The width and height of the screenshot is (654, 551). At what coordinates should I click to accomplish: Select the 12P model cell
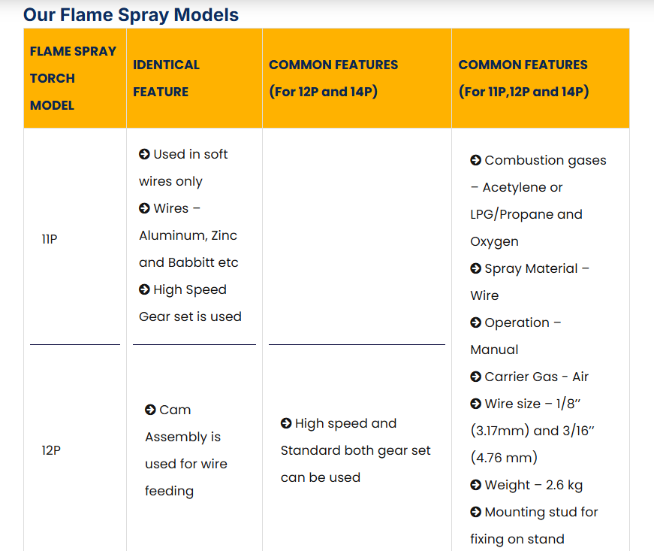point(51,450)
